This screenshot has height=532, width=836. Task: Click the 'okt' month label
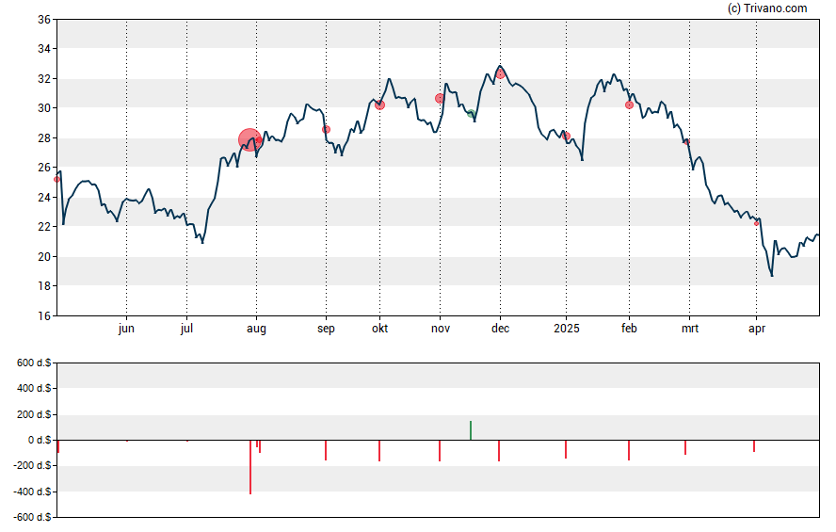(379, 328)
